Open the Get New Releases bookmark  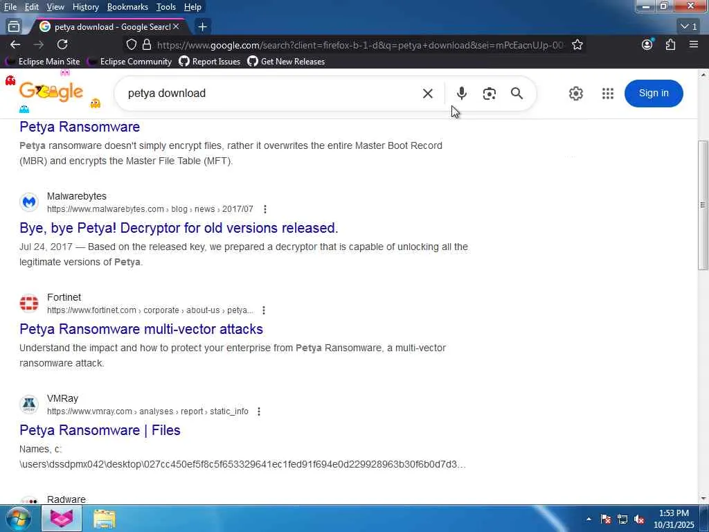pyautogui.click(x=286, y=62)
